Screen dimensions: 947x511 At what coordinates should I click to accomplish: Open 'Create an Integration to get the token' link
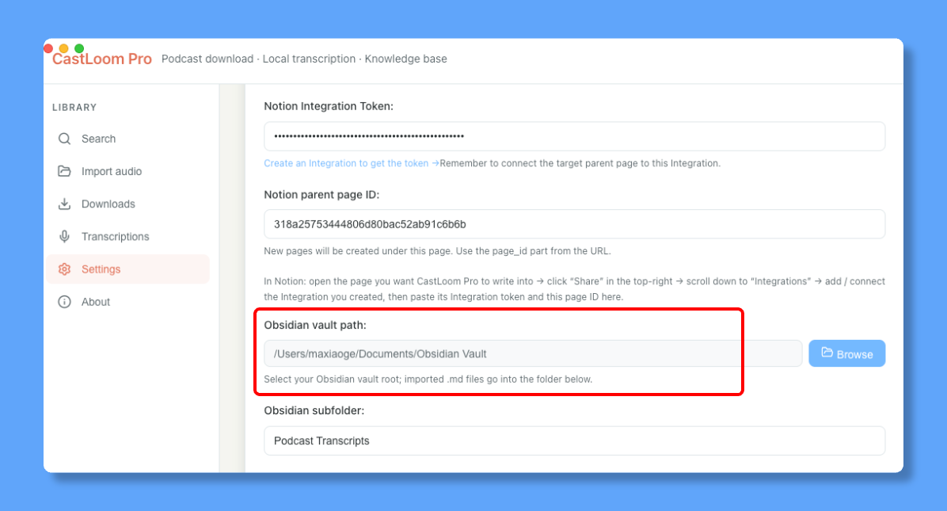point(352,163)
